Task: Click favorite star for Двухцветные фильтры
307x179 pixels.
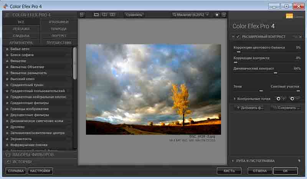Action: coord(7,115)
